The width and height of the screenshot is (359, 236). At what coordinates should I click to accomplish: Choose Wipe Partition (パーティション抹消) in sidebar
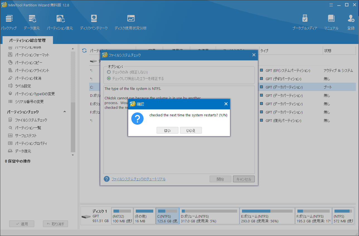(25, 78)
